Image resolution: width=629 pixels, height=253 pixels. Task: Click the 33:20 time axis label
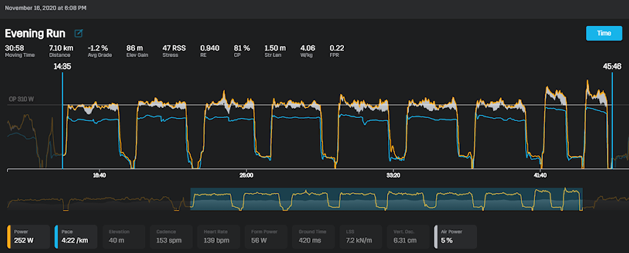point(393,175)
